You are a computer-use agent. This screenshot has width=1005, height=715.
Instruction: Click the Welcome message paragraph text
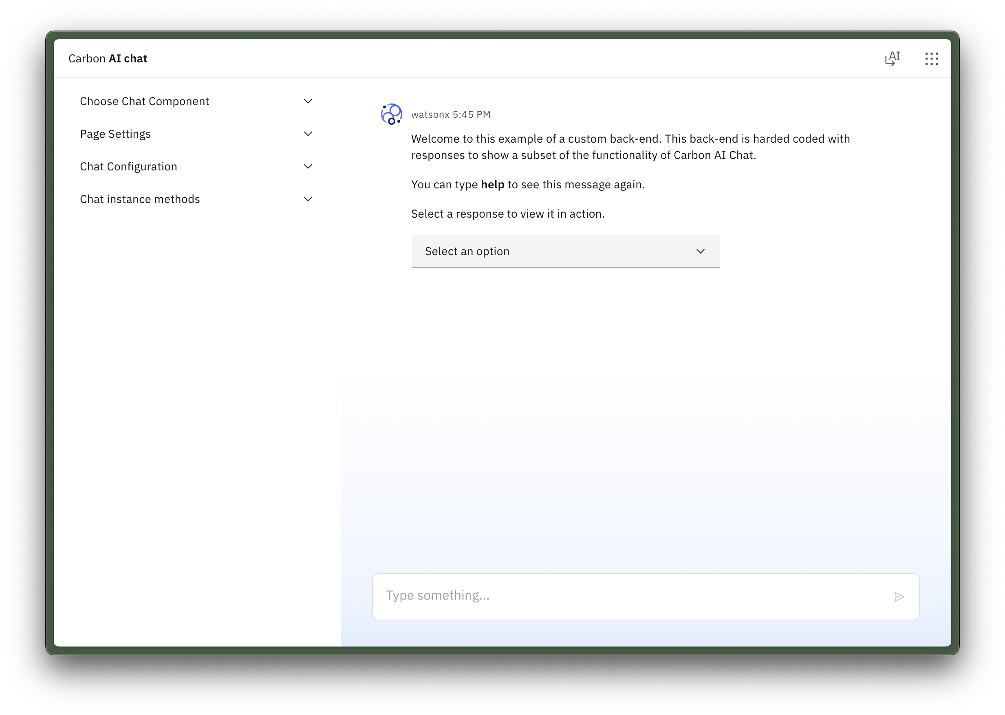(630, 147)
